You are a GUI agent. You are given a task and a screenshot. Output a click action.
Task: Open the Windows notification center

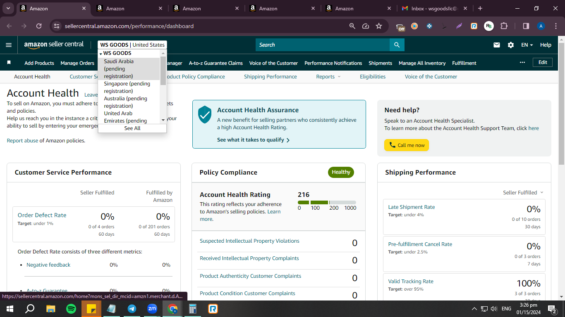click(x=552, y=309)
